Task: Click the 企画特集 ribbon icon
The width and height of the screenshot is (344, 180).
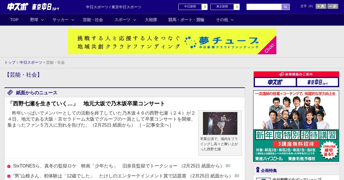Action: coord(258,170)
